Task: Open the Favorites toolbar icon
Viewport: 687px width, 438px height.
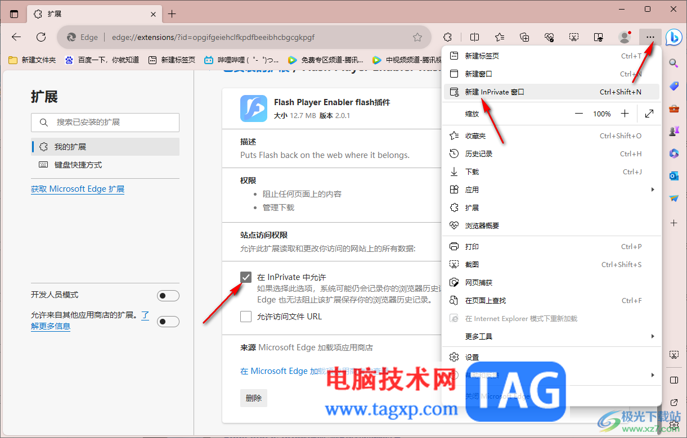Action: click(x=500, y=37)
